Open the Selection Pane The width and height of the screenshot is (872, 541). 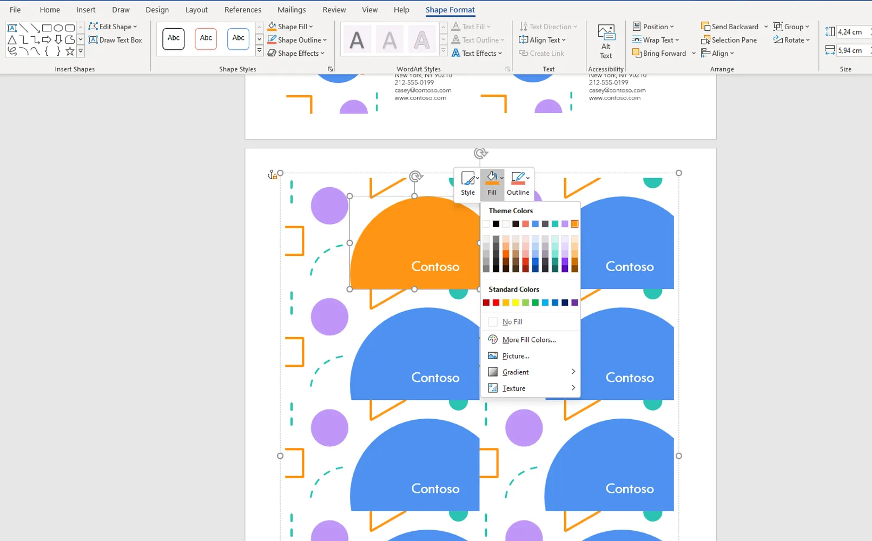tap(729, 40)
